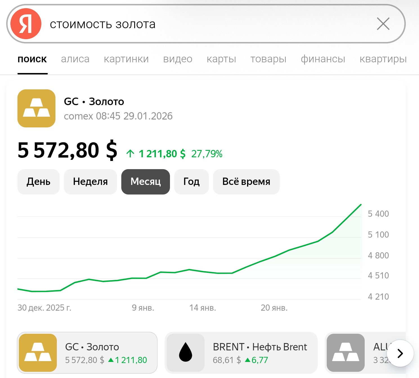Switch to the финансы tab
Screen dimensions: 419x378
[323, 59]
